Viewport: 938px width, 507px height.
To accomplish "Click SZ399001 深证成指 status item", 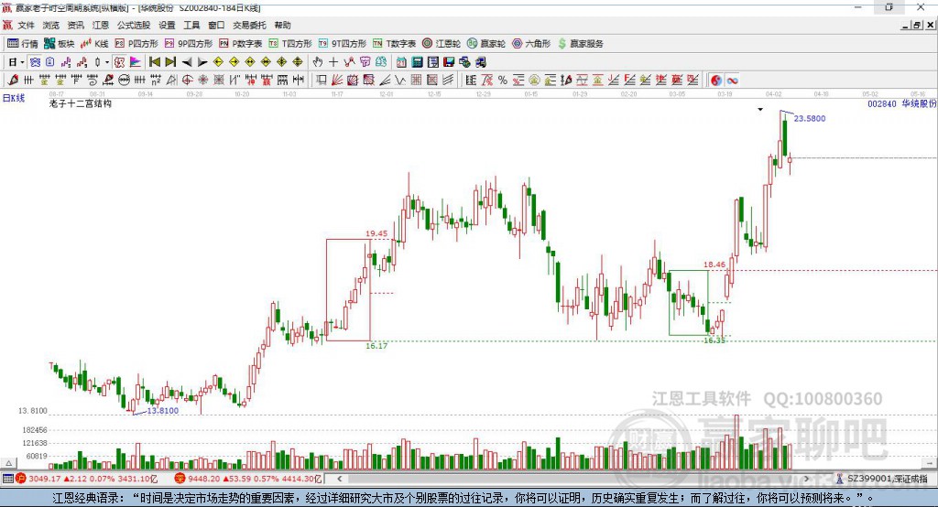I will 882,479.
